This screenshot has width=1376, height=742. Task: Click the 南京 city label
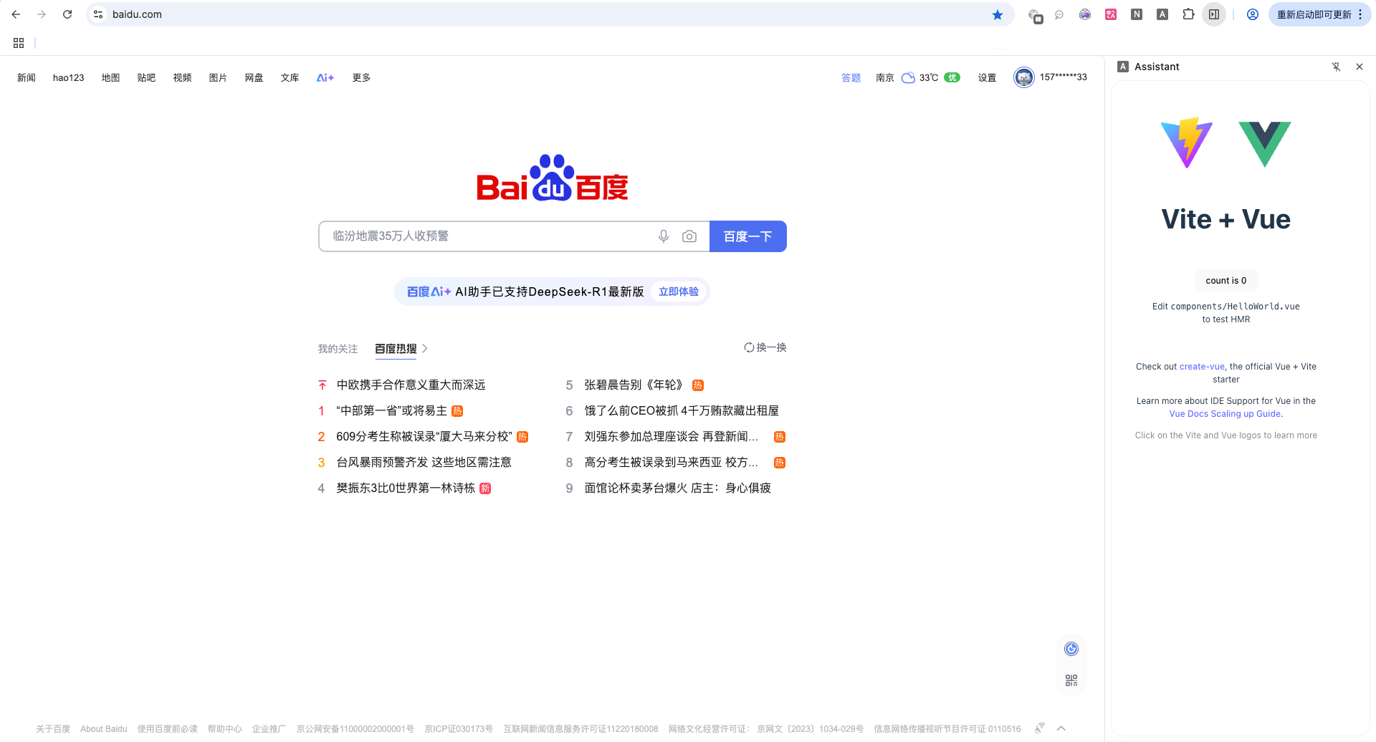885,77
